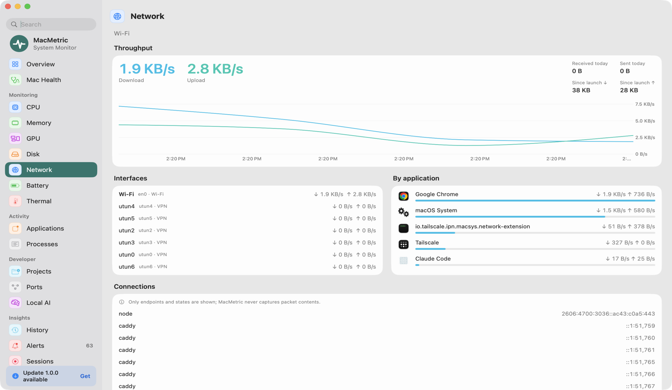Click the Applications icon in sidebar
Screen dimensions: 672x390
15,228
